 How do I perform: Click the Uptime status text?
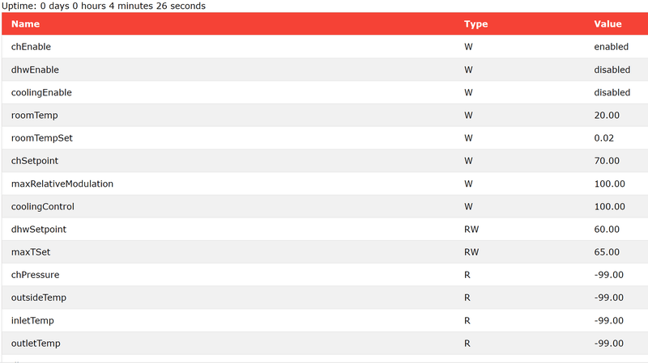[x=104, y=6]
